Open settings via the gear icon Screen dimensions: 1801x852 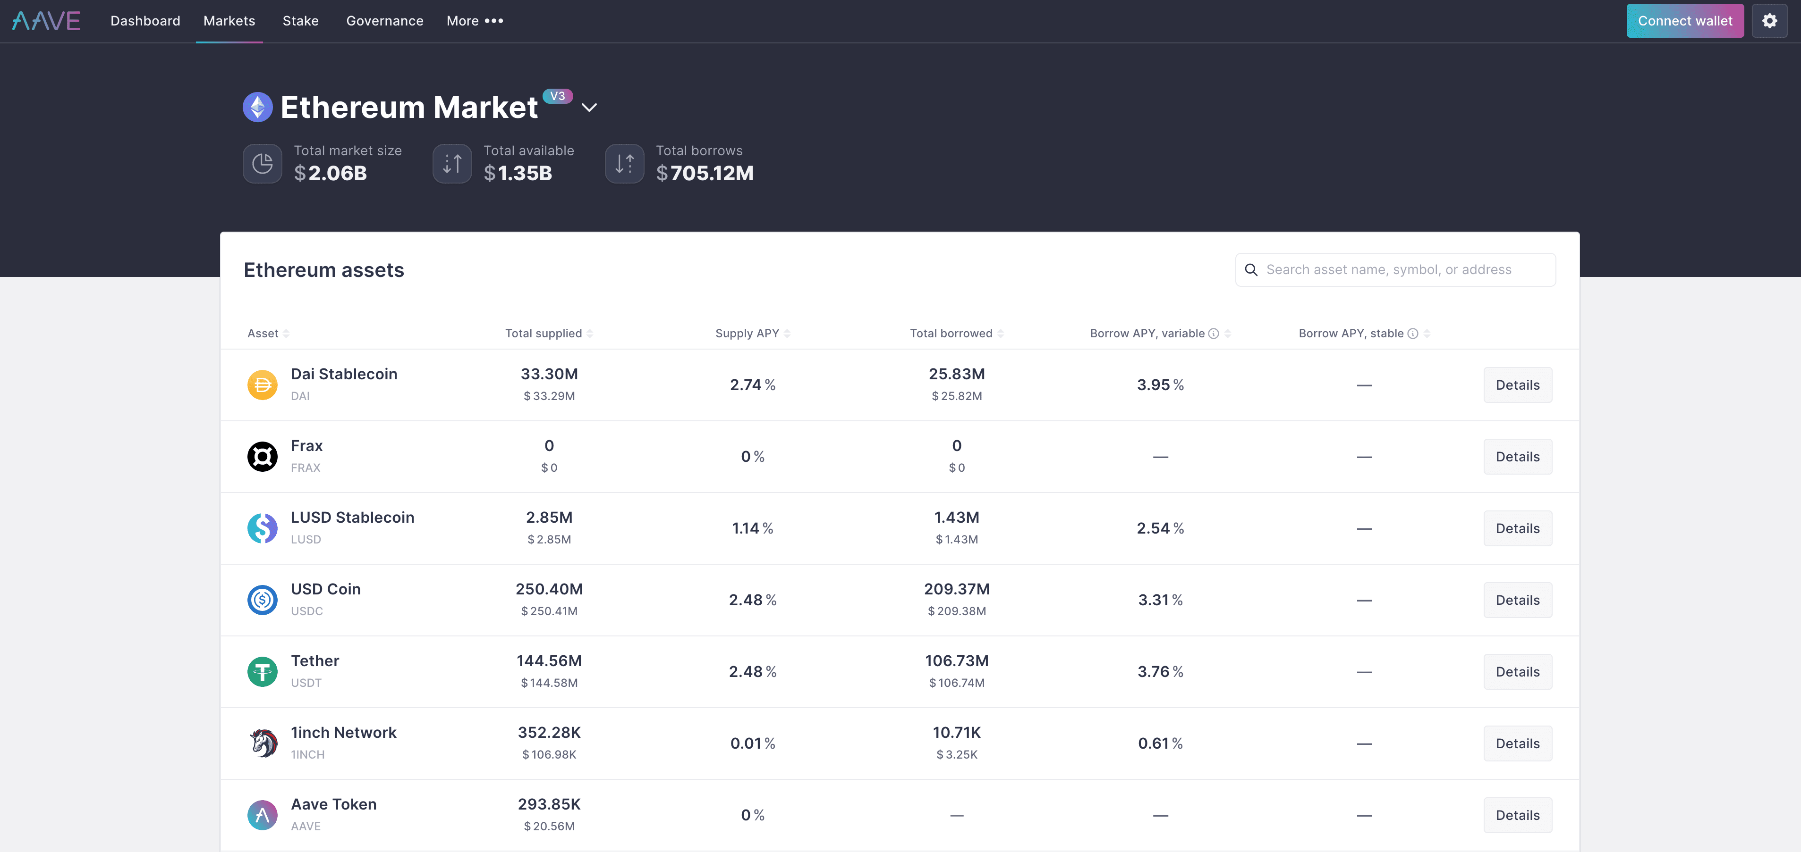(1769, 20)
